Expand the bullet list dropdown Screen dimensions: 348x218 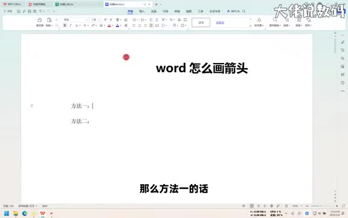coord(138,20)
